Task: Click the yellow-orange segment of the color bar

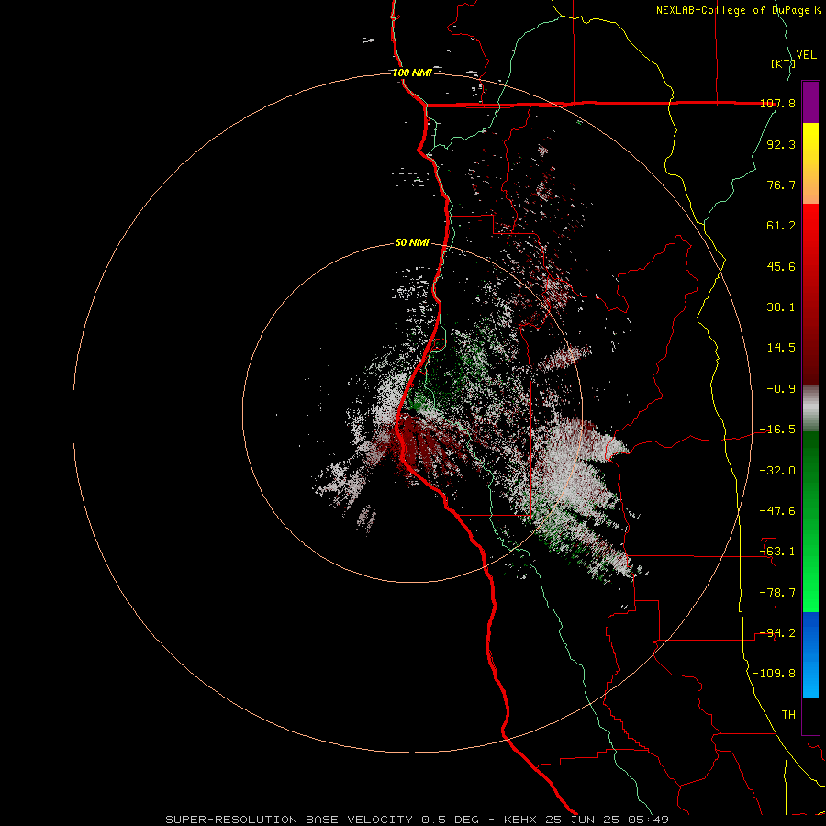Action: pyautogui.click(x=810, y=163)
